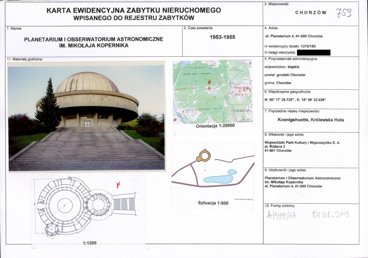Click the handwritten date 24.01.2013
Screen dimensions: 368x258
pyautogui.click(x=331, y=214)
